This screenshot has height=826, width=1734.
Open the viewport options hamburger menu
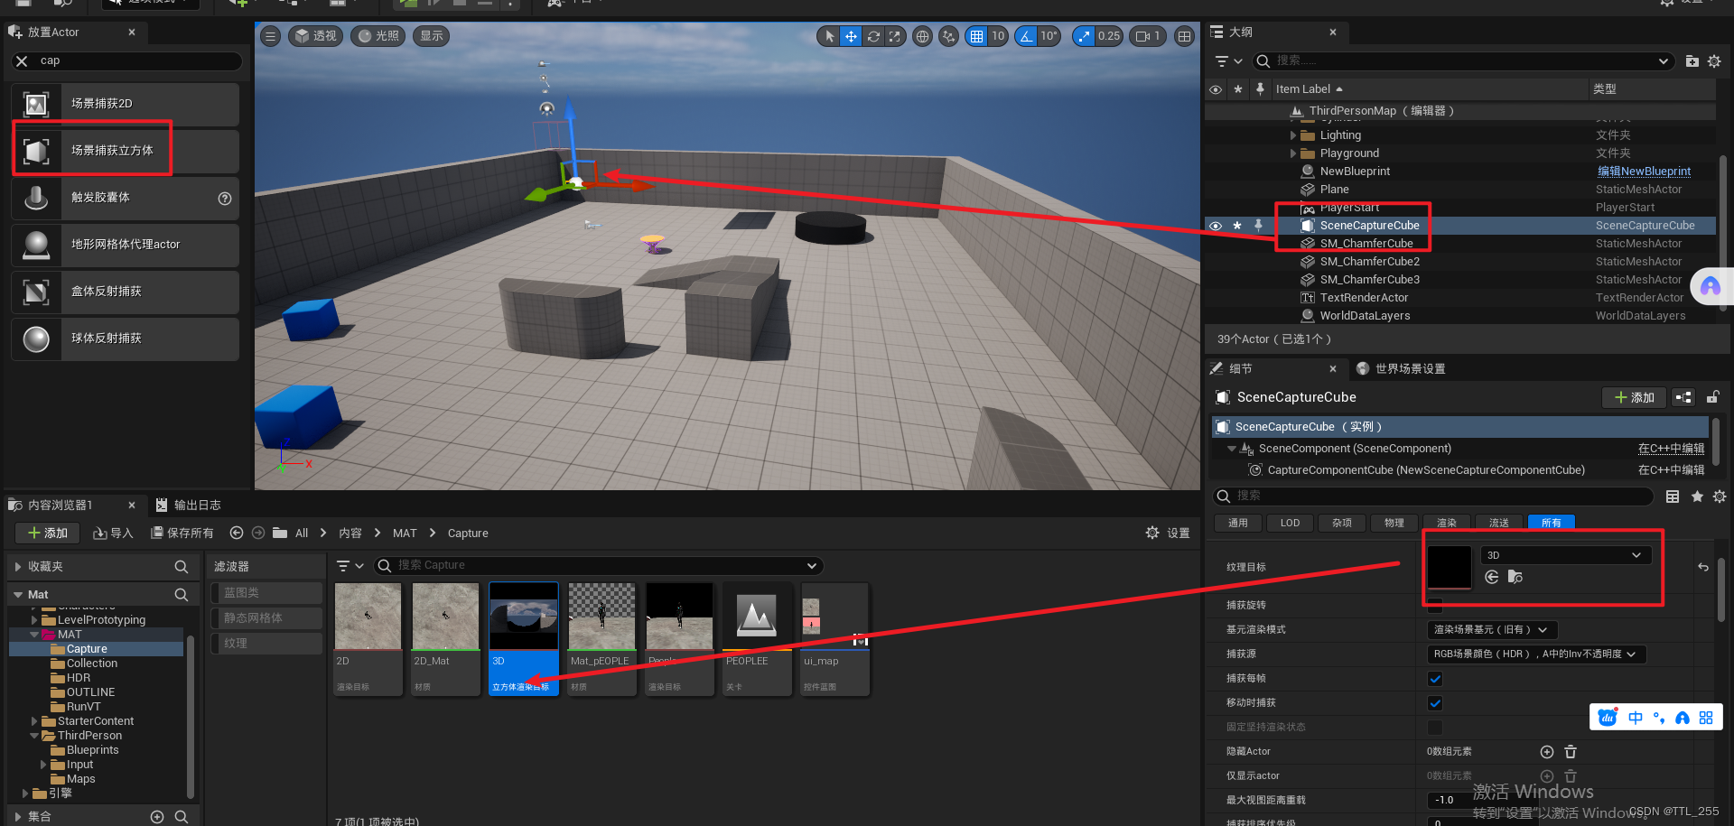pyautogui.click(x=270, y=36)
